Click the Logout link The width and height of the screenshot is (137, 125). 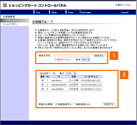(x=125, y=12)
